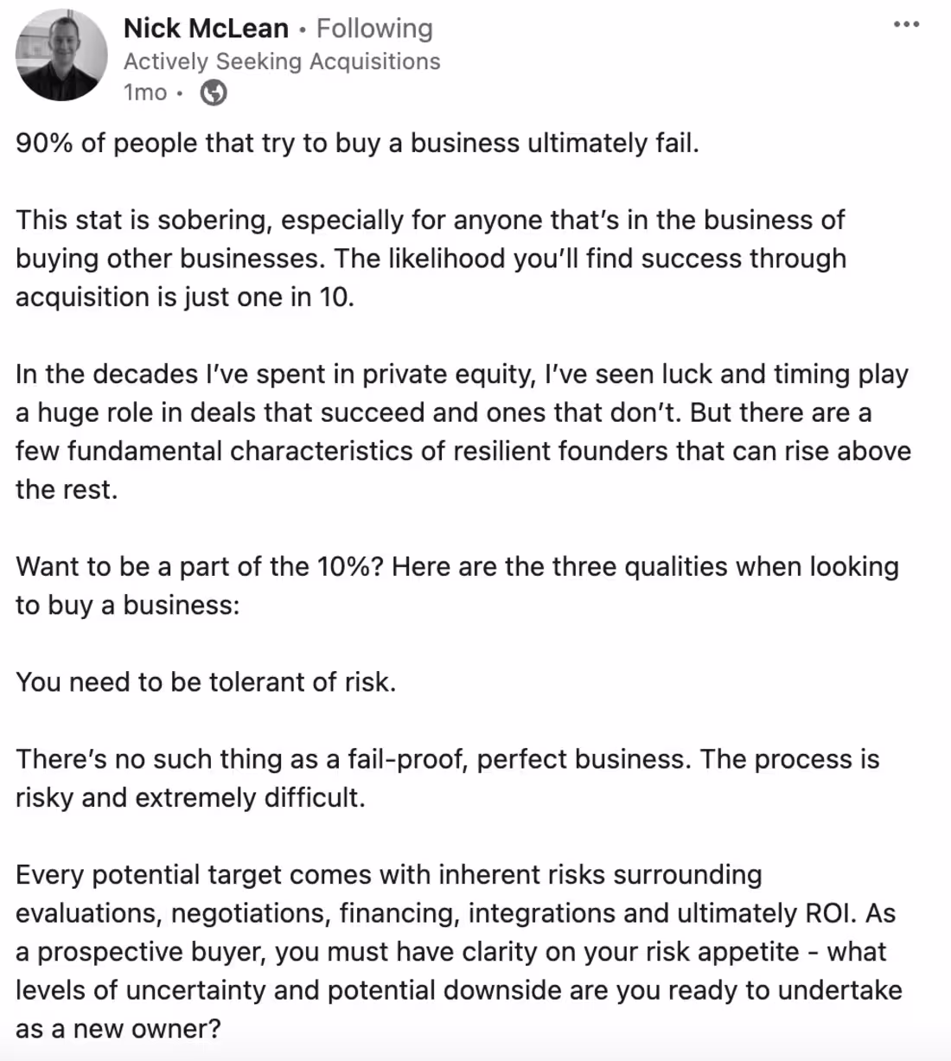Click the Following status label
This screenshot has width=951, height=1061.
(x=374, y=29)
